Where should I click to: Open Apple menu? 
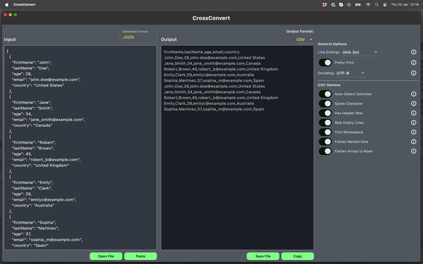7,4
